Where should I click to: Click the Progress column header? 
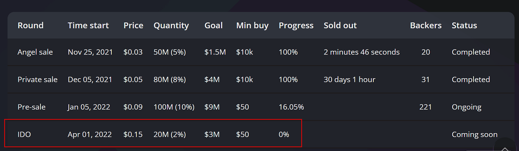pos(296,26)
